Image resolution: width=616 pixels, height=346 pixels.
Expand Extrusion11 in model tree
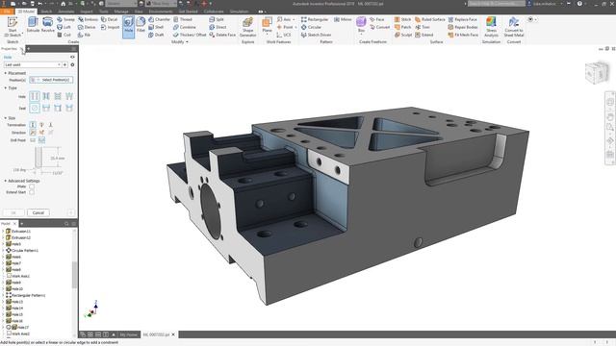tap(3, 232)
